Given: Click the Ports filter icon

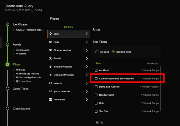Looking at the screenshot, I should [x=51, y=42].
